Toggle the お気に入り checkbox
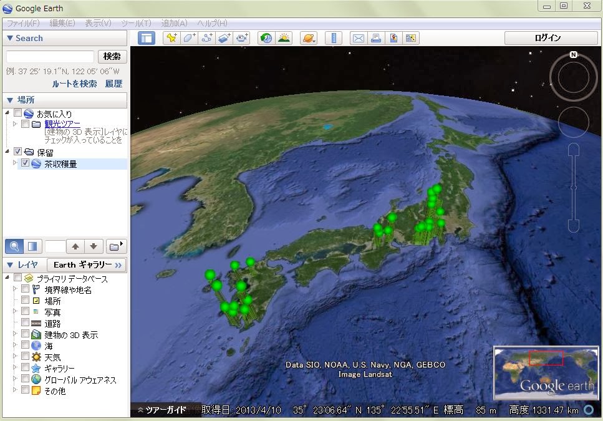The width and height of the screenshot is (603, 421). click(x=17, y=113)
